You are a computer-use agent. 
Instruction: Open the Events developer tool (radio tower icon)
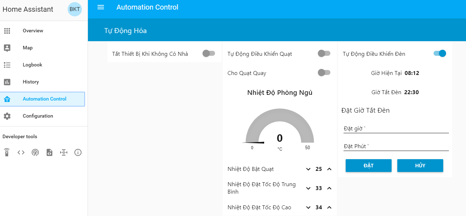35,152
